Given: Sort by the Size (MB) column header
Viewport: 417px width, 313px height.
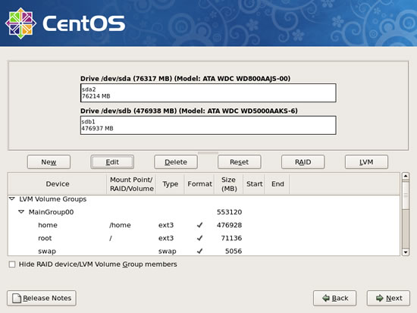Looking at the screenshot, I should [x=229, y=183].
